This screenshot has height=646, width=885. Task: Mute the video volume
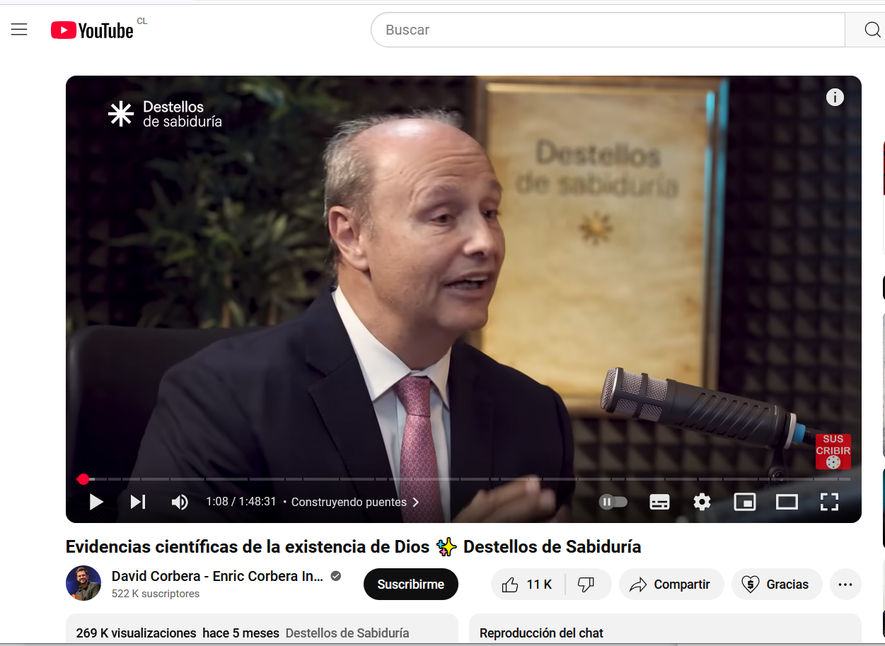coord(180,502)
